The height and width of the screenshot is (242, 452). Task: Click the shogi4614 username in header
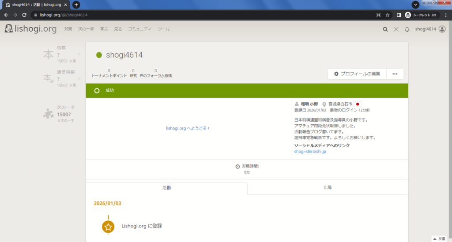click(426, 29)
